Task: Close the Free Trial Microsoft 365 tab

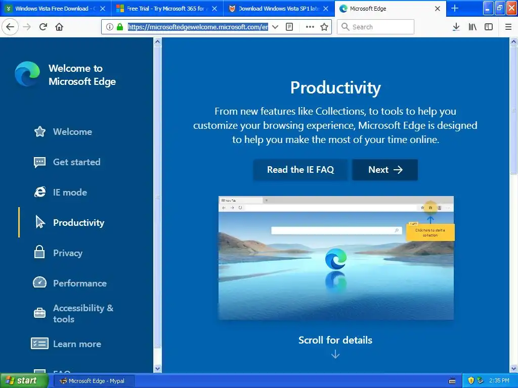Action: click(214, 9)
